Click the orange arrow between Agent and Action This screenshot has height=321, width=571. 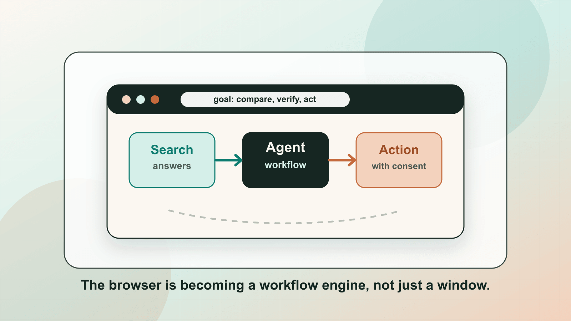click(342, 160)
